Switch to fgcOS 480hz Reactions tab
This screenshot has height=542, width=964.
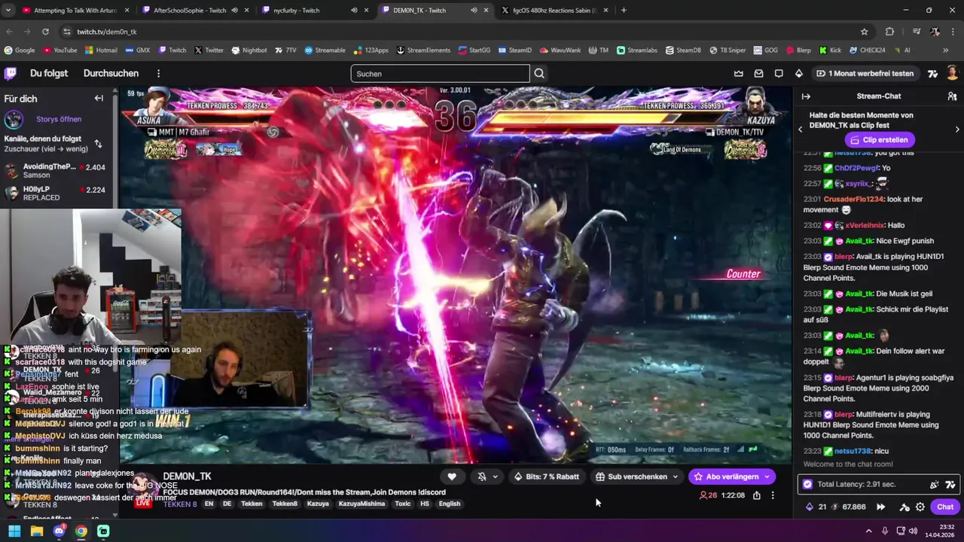point(556,11)
